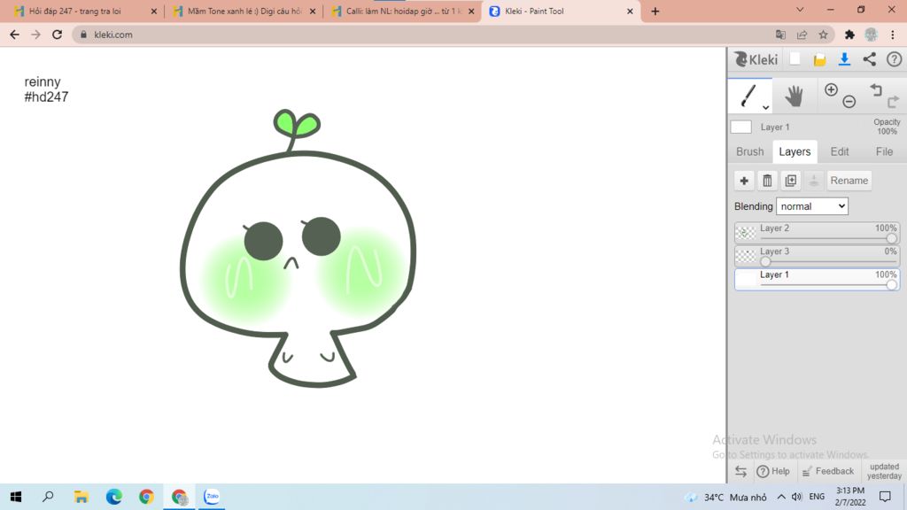The height and width of the screenshot is (510, 907).
Task: Switch to the Layers tab
Action: 795,151
